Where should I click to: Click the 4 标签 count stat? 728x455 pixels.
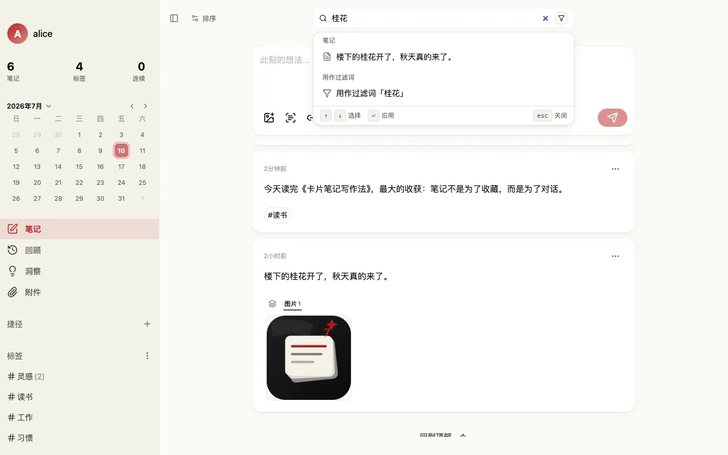[79, 71]
